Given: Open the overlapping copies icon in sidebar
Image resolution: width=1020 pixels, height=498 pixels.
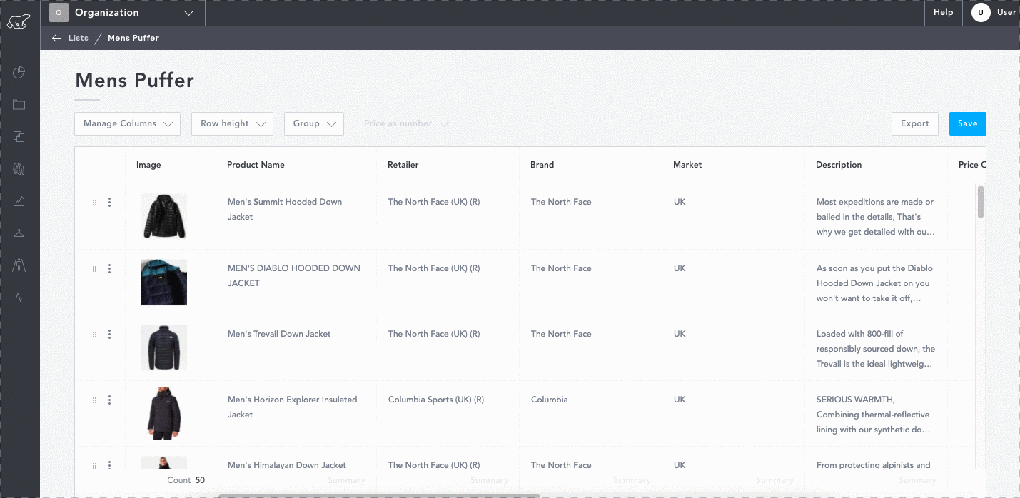Looking at the screenshot, I should [19, 137].
